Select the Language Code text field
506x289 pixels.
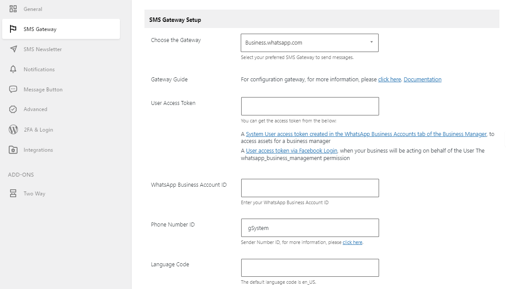[x=310, y=268]
